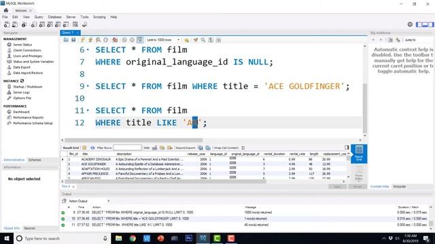
Task: Click the refresh icon in result grid toolbar
Action: pos(92,148)
